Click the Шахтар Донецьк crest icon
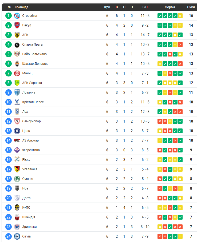The height and width of the screenshot is (242, 197). pos(17,64)
